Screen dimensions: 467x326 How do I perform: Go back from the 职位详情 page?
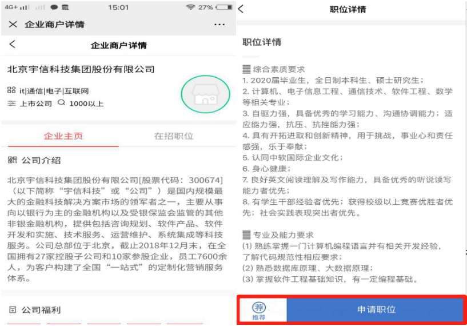pos(241,9)
